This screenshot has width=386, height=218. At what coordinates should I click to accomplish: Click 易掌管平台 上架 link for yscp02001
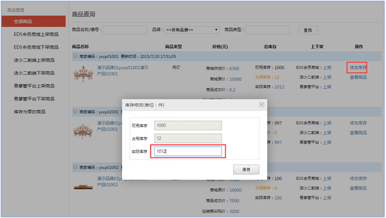pos(327,142)
